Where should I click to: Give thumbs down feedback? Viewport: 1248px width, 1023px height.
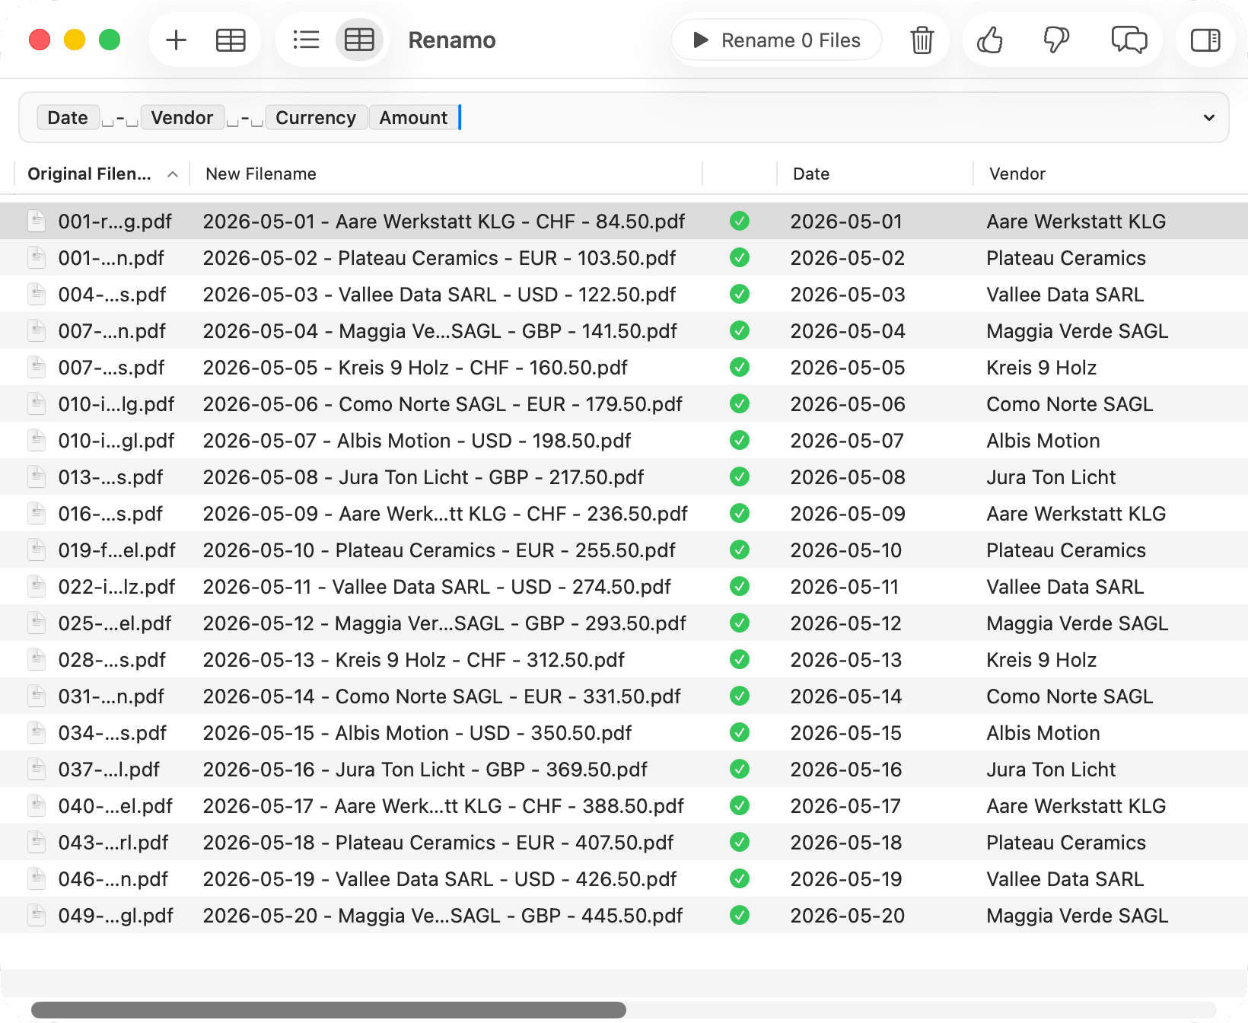tap(1056, 40)
